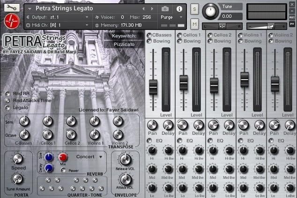Adjust the master volume slider
297x198 pixels.
point(267,27)
